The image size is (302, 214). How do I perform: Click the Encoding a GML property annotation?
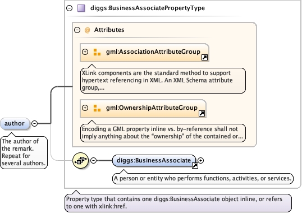(x=163, y=133)
